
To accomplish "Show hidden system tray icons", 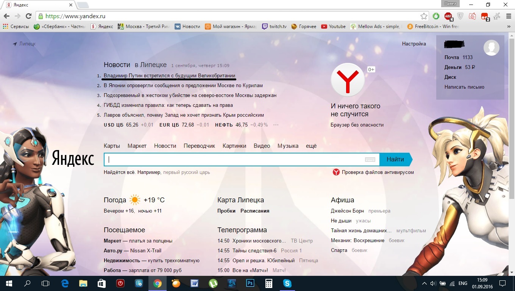I will [424, 283].
